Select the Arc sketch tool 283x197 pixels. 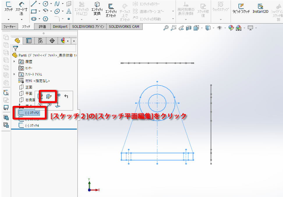point(45,11)
